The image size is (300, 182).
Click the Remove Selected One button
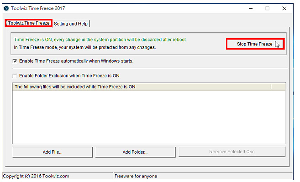(232, 152)
